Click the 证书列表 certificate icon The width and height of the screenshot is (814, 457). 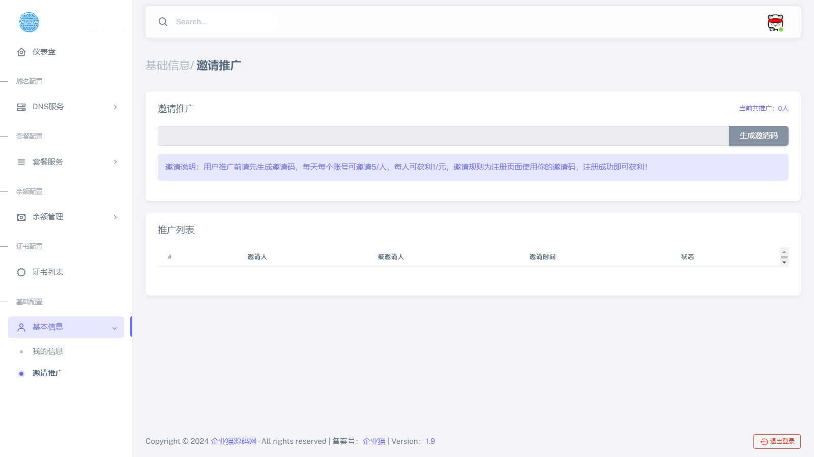click(x=21, y=272)
